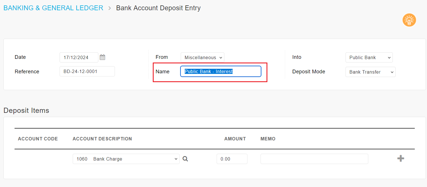Open the calendar date picker icon
Viewport: 427px width, 187px height.
pos(103,57)
